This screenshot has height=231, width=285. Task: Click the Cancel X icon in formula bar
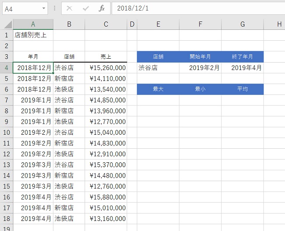[x=69, y=8]
